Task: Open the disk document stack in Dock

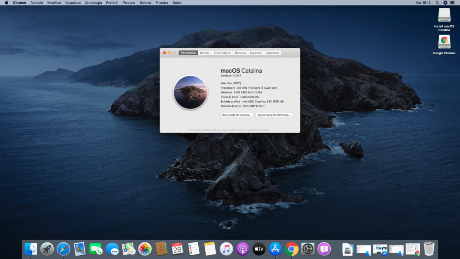Action: click(x=347, y=249)
